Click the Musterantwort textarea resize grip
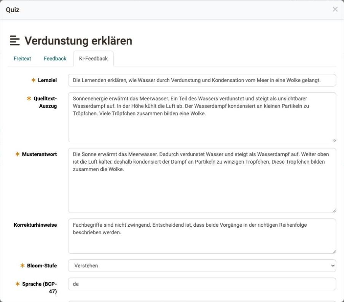344x302 pixels. [334, 211]
